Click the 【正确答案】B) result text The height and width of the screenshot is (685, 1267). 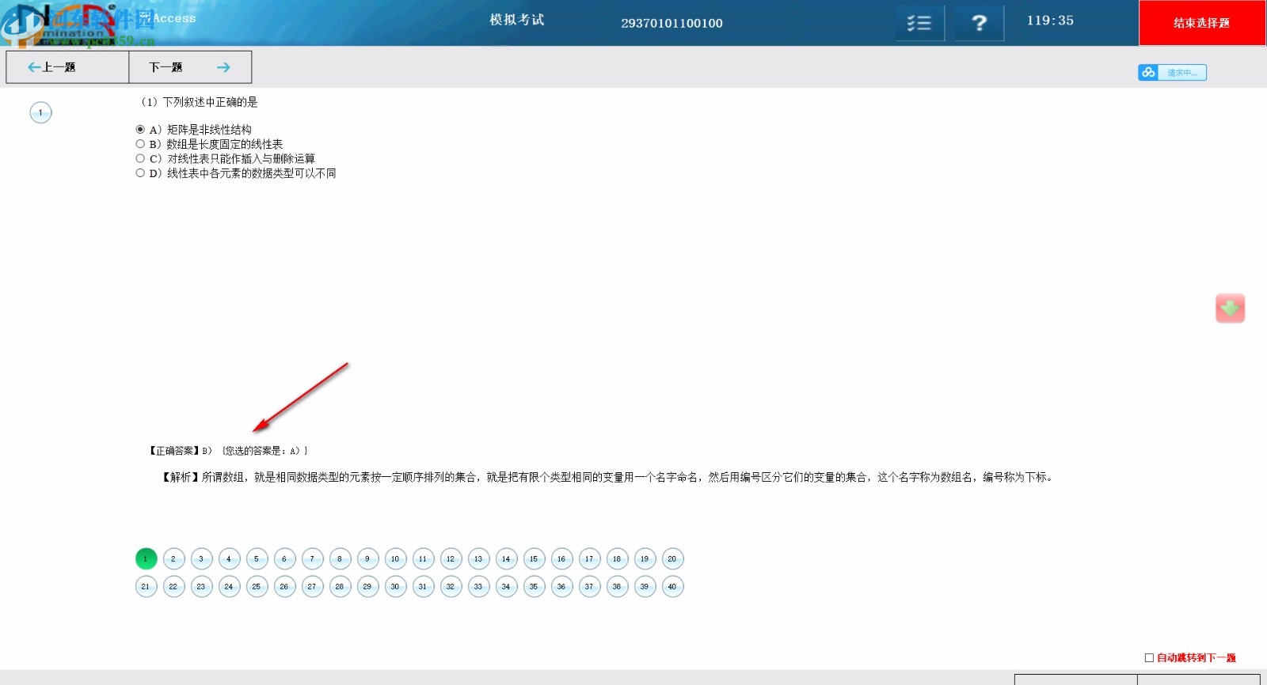coord(181,451)
